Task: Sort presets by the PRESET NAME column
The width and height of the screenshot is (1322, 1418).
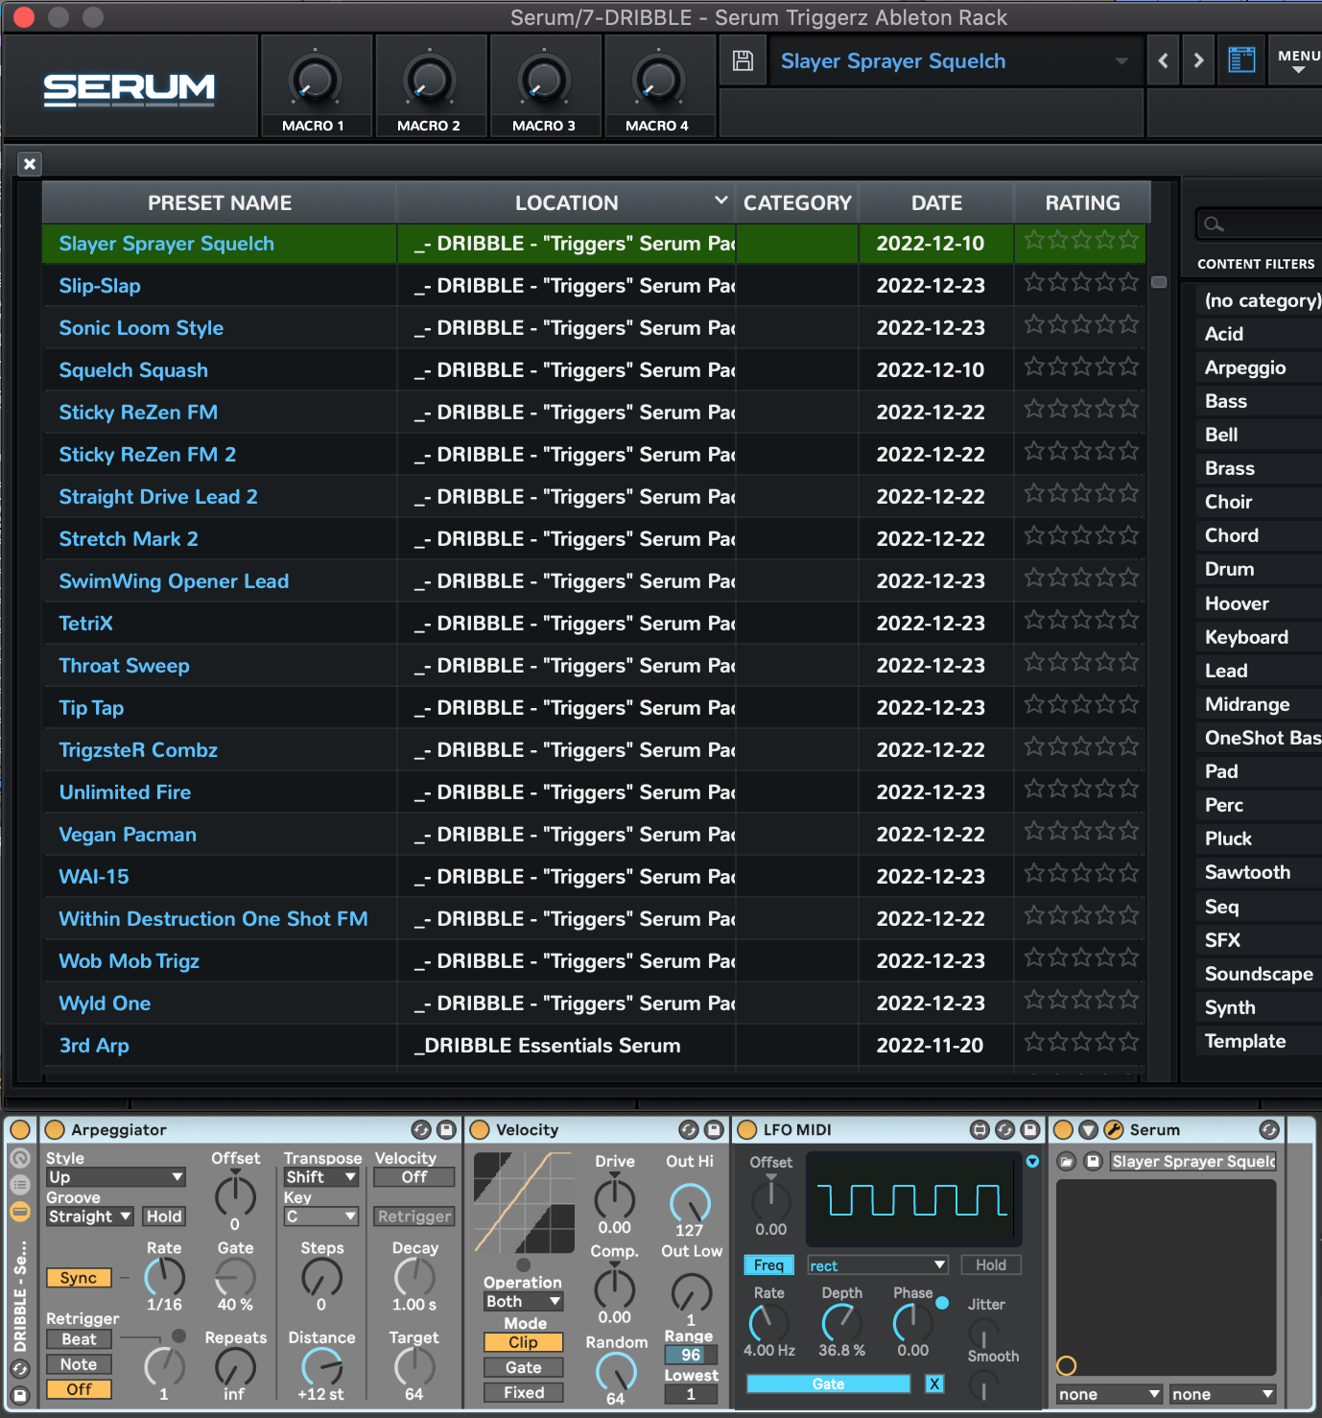Action: pyautogui.click(x=220, y=203)
